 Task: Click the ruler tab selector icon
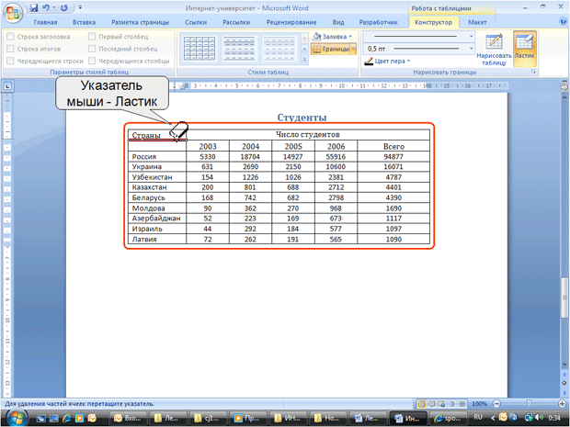pyautogui.click(x=7, y=86)
